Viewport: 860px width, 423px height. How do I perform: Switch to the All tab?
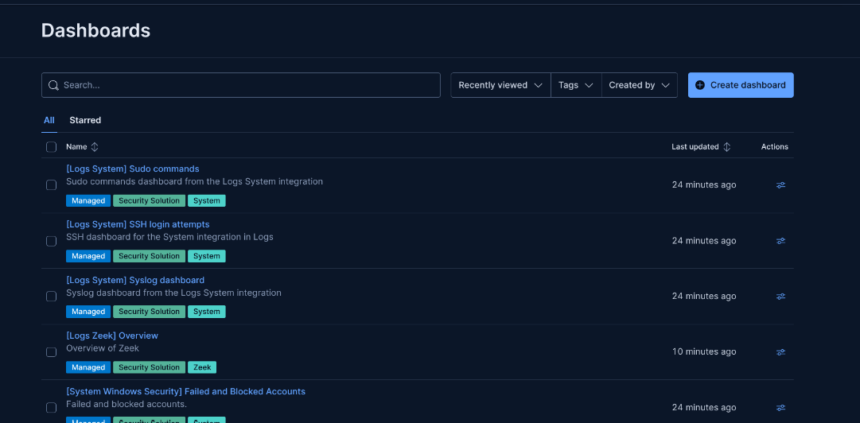49,120
